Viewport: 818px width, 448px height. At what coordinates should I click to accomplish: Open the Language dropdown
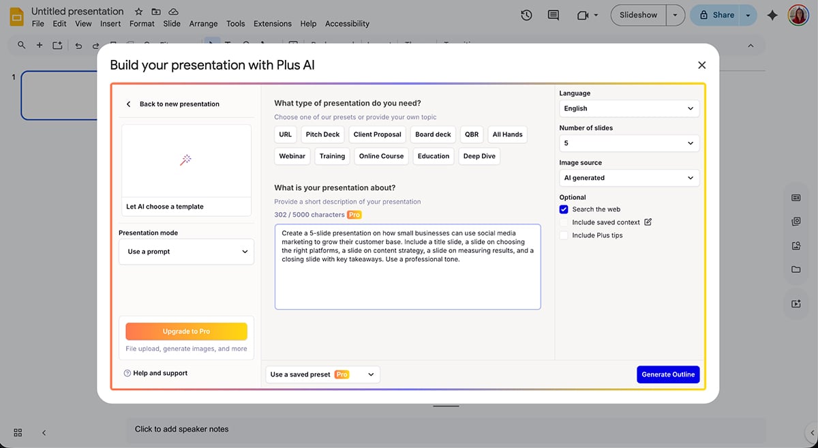629,108
